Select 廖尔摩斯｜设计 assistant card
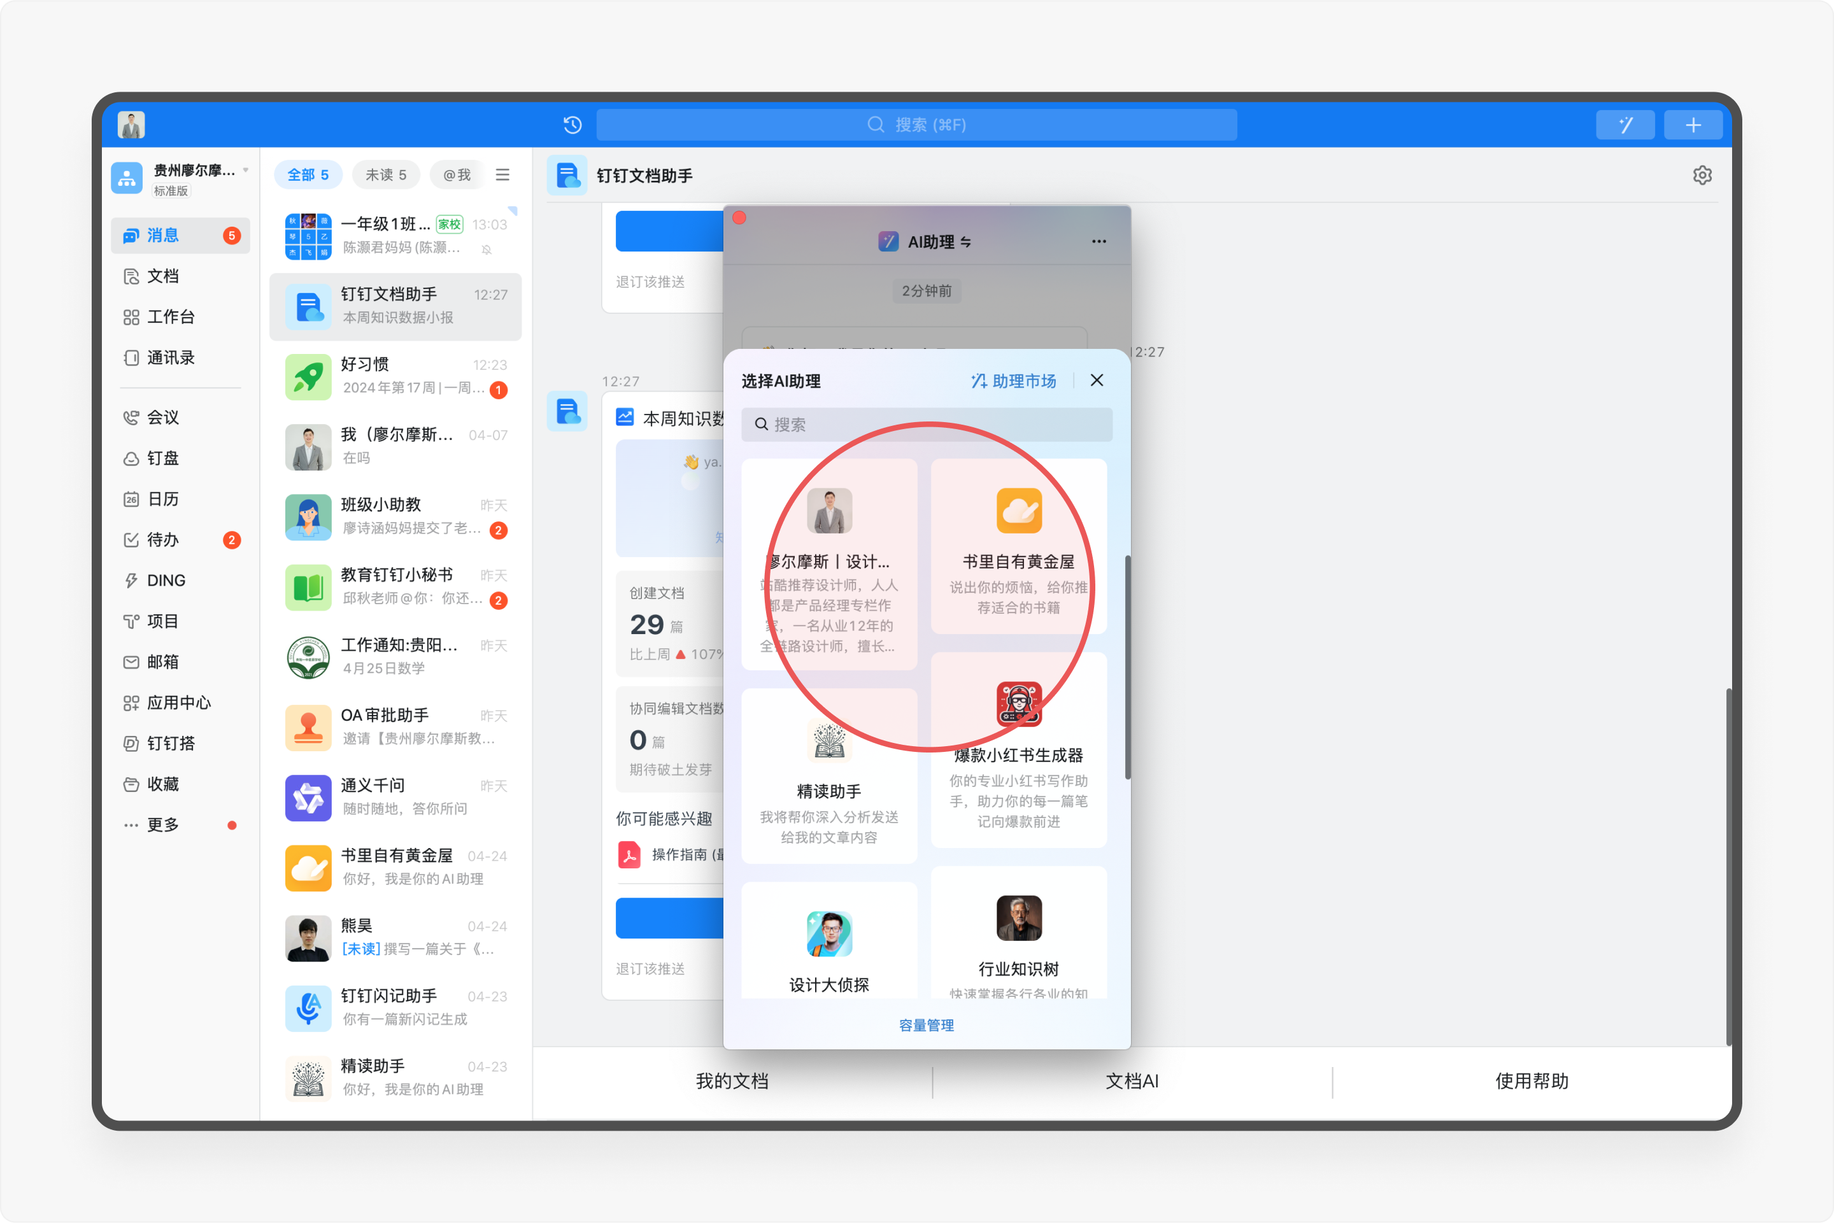The image size is (1834, 1223). pyautogui.click(x=828, y=564)
